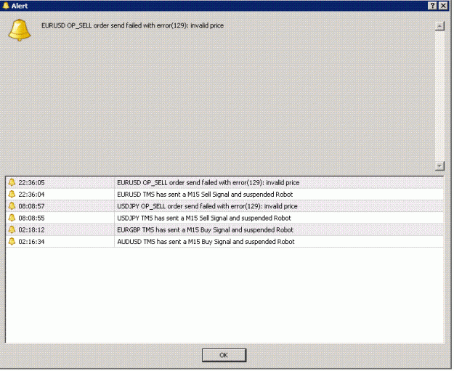Select the 22:36:04 timestamp
Image resolution: width=454 pixels, height=371 pixels.
click(x=31, y=195)
